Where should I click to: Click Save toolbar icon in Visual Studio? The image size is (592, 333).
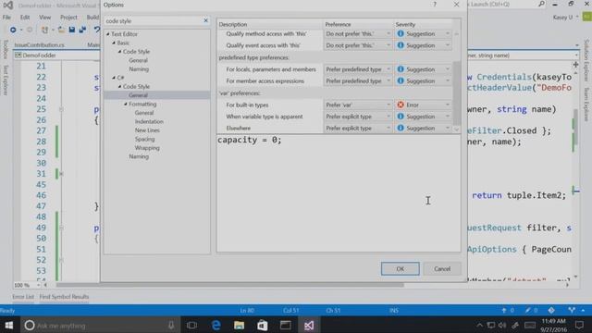(72, 30)
